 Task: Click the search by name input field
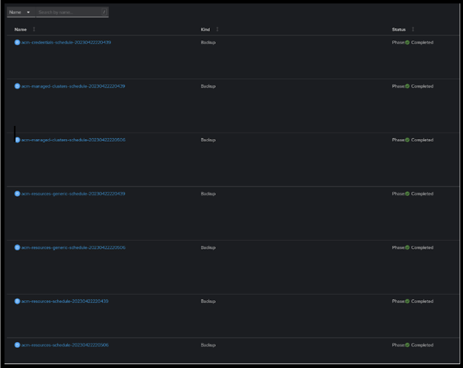pyautogui.click(x=67, y=12)
